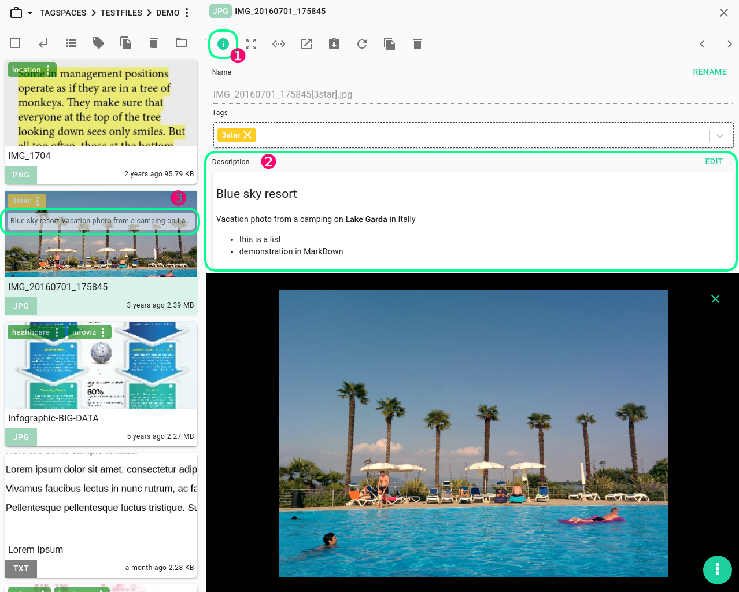Delete the opened file with the trash icon
Viewport: 739px width, 592px height.
tap(417, 44)
